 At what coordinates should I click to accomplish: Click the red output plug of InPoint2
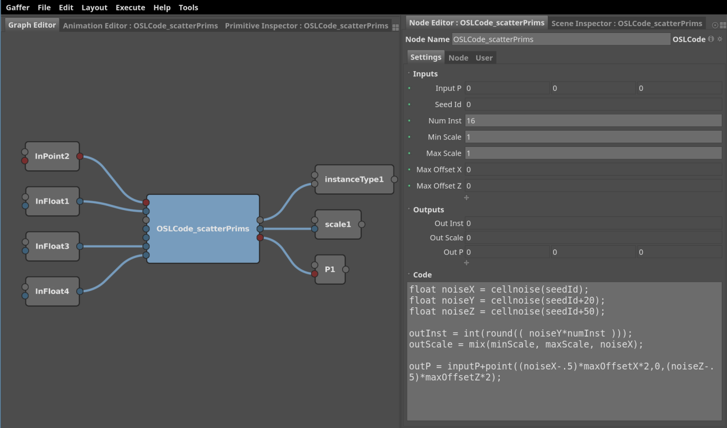pos(80,156)
